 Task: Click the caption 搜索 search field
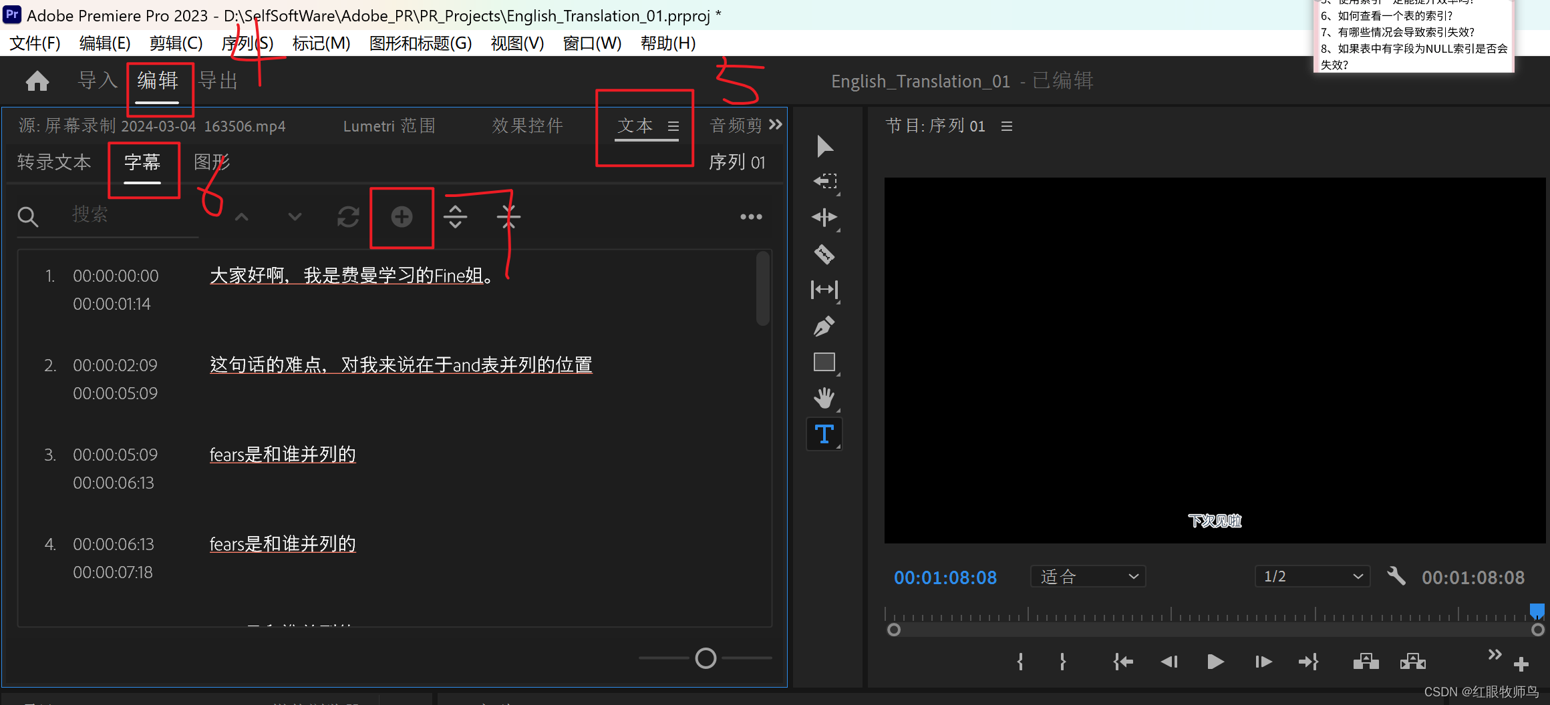tap(134, 216)
